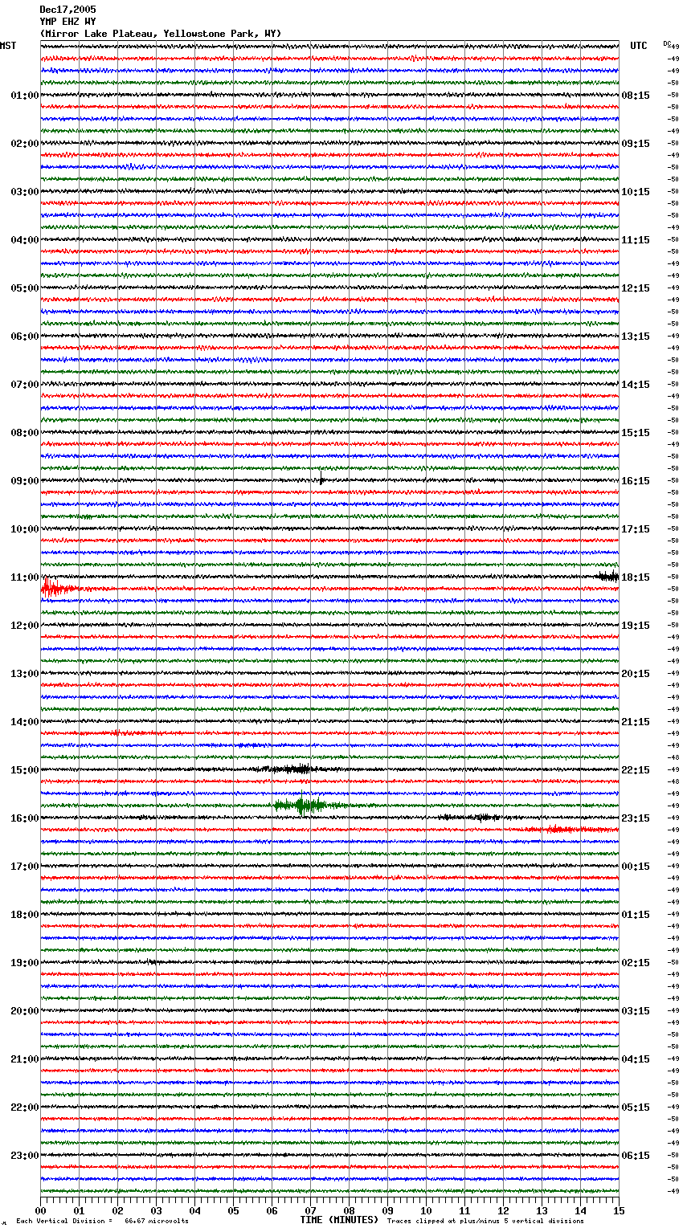Click the '20:00' MST time label
This screenshot has height=1232, width=683.
click(x=25, y=1011)
